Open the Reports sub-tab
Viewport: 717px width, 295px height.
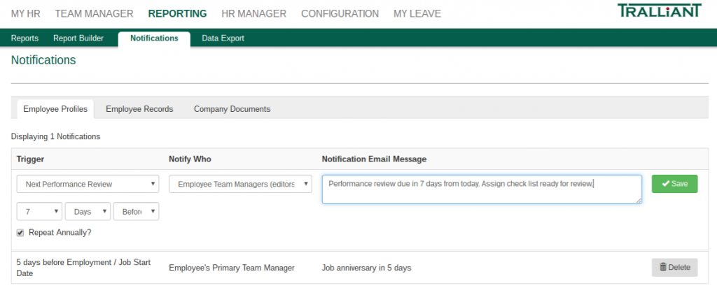(25, 38)
